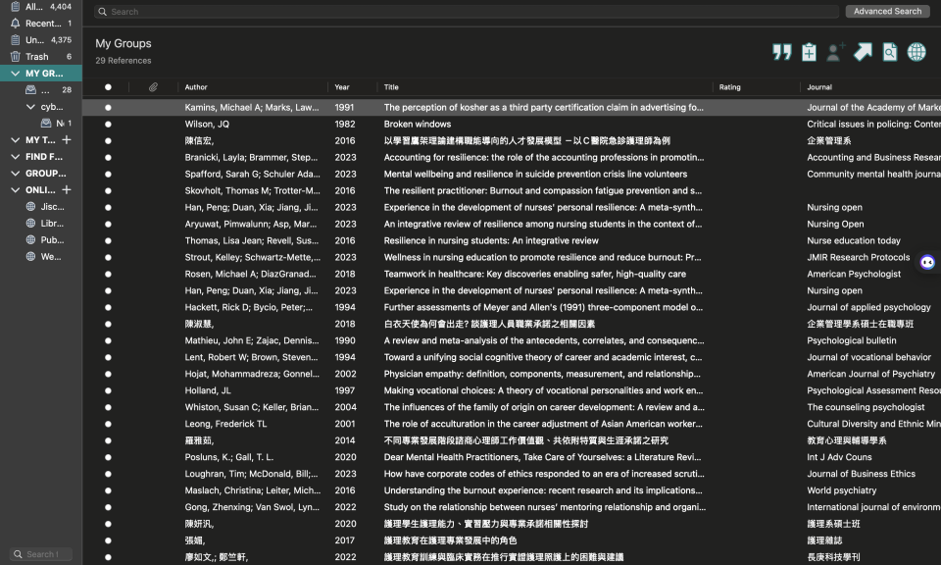The image size is (941, 565).
Task: Click the plus icon next to ONLINE SEARCH
Action: (x=67, y=190)
